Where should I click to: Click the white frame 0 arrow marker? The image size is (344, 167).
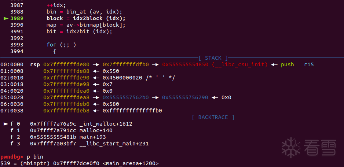[x=6, y=124]
